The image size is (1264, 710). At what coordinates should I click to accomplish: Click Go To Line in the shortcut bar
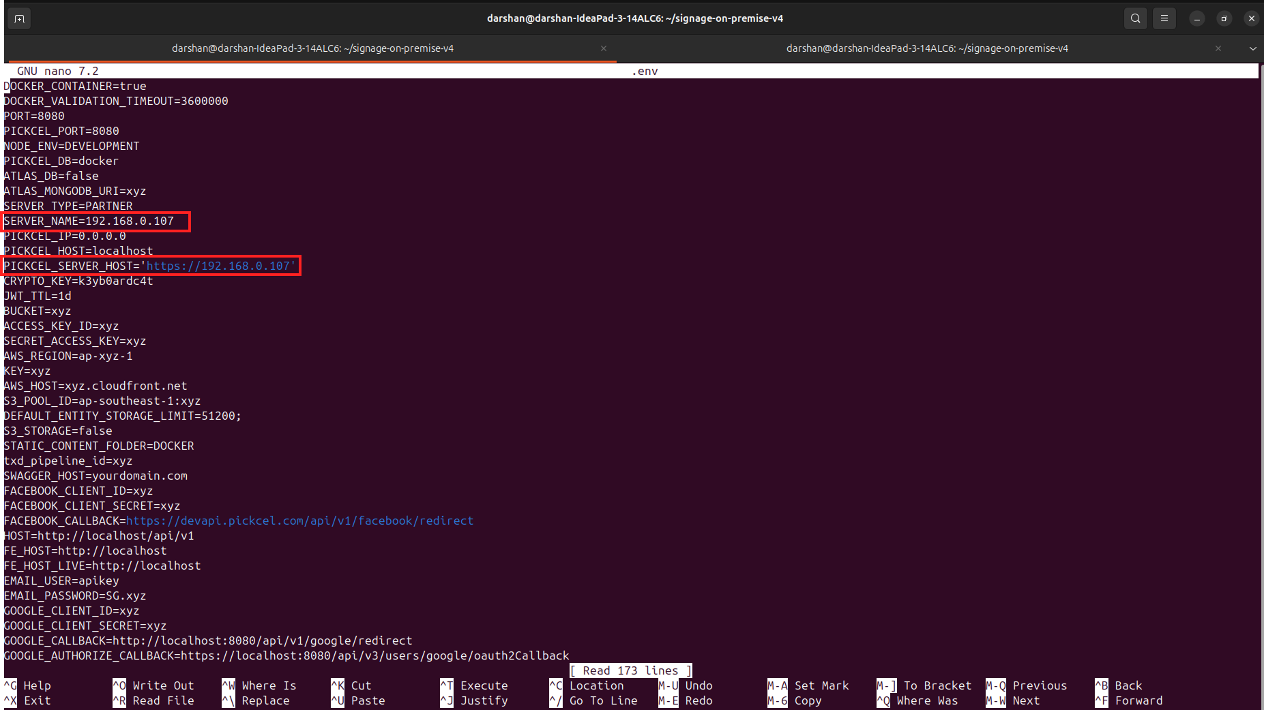coord(603,700)
